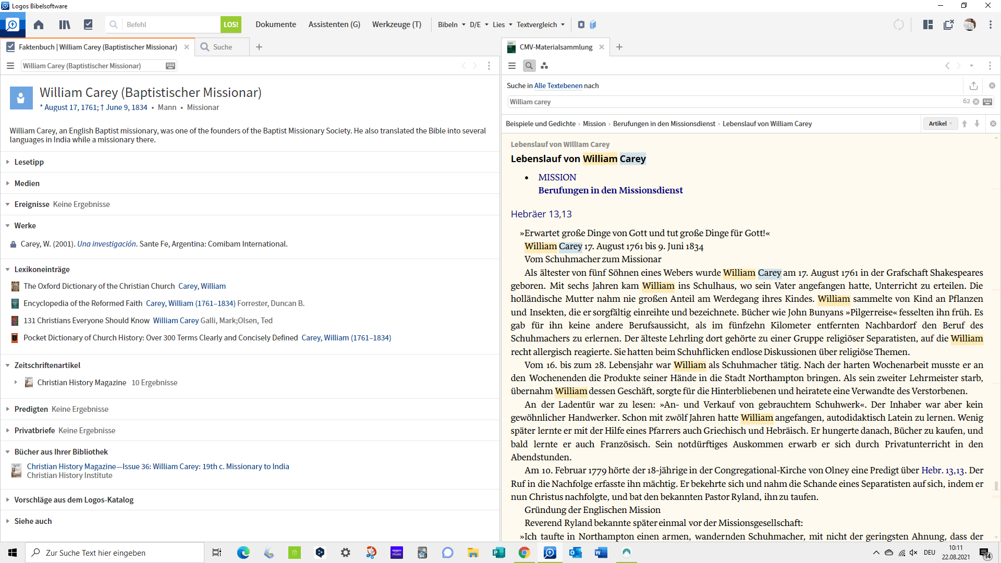Open Factbook panel hamburger menu
The width and height of the screenshot is (1001, 563).
pos(10,66)
